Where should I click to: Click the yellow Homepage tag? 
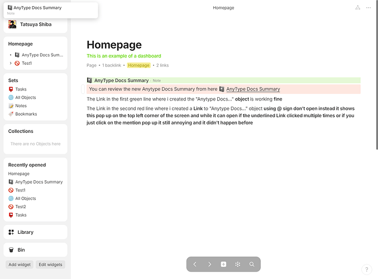(x=138, y=65)
